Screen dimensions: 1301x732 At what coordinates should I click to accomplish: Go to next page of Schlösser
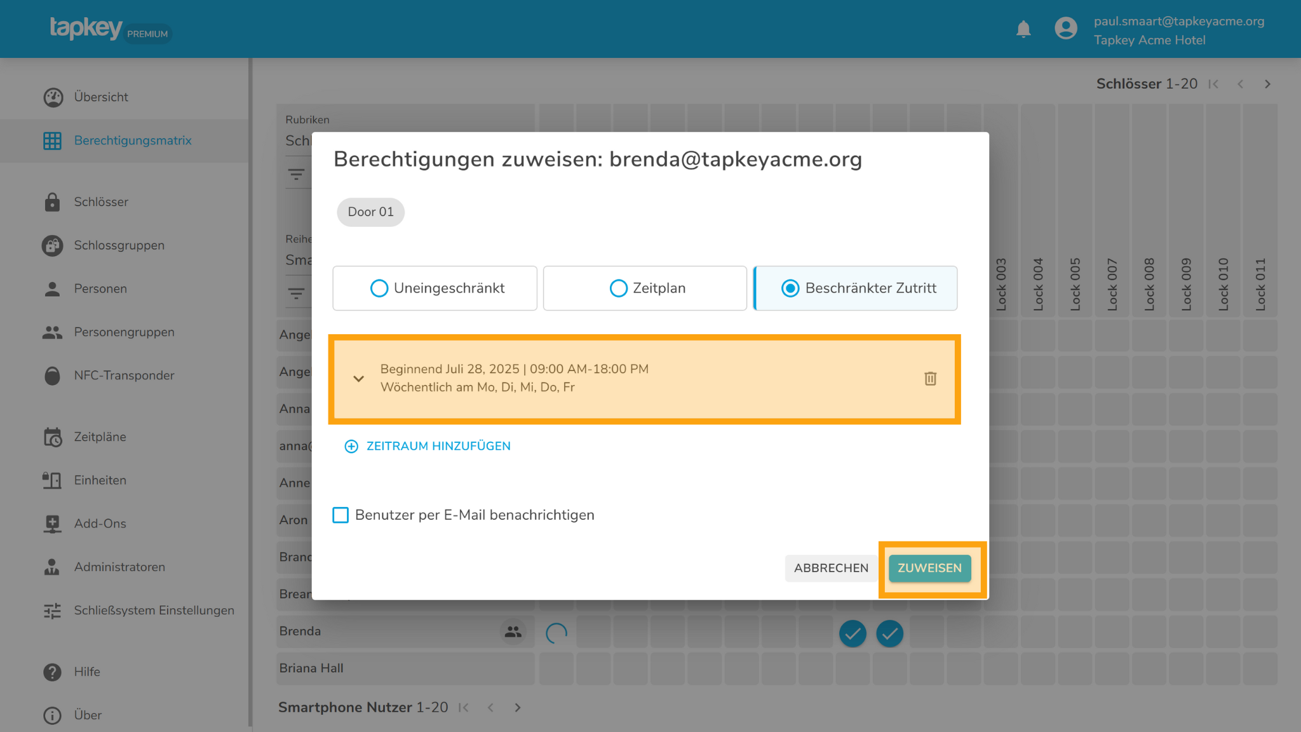coord(1267,84)
